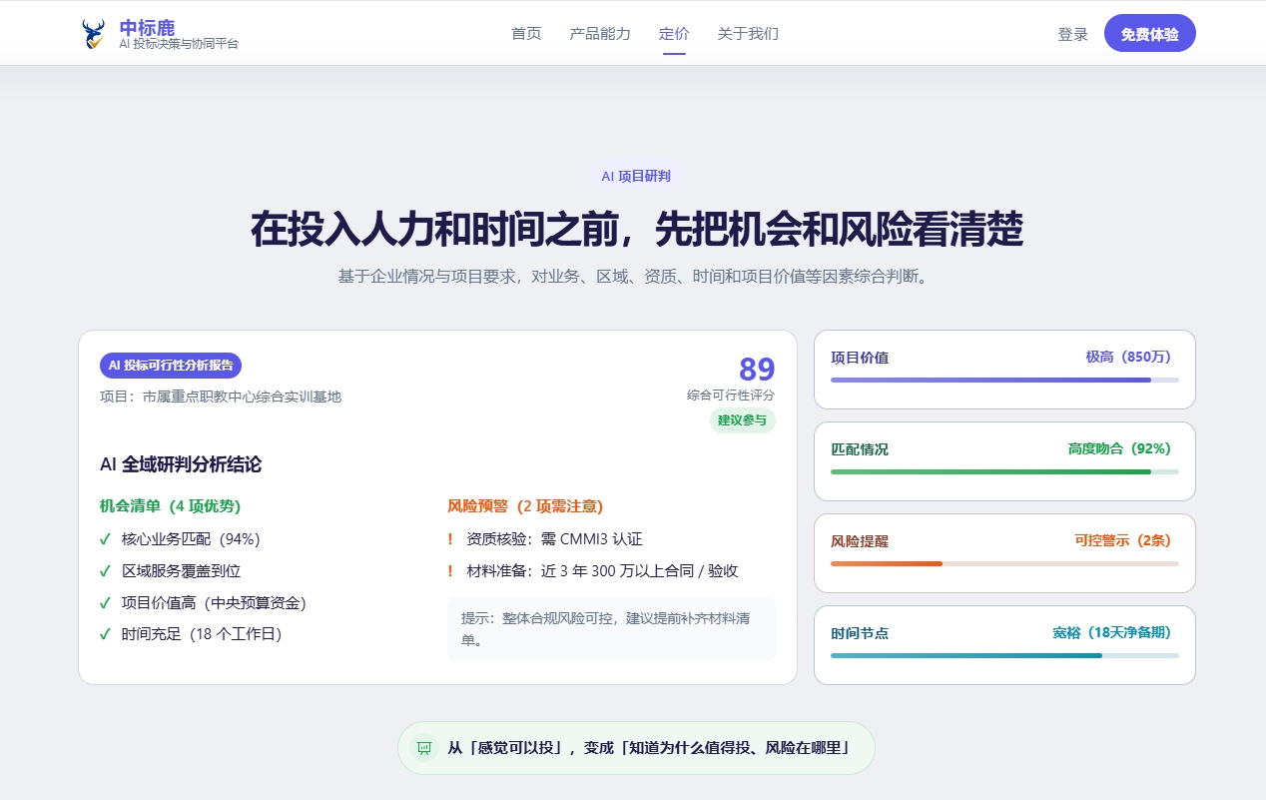Click the 核心业务匹配（94%）text
The height and width of the screenshot is (800, 1266).
(x=191, y=539)
